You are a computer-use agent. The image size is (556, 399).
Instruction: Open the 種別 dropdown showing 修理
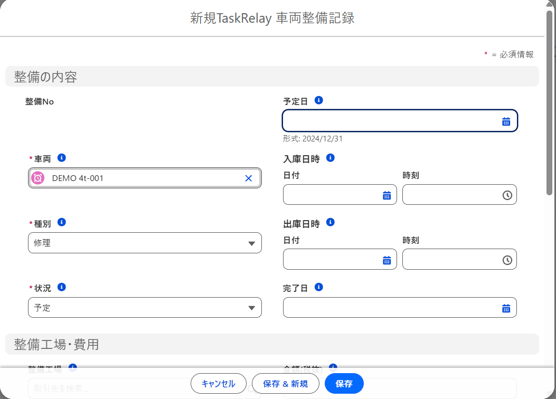(145, 243)
